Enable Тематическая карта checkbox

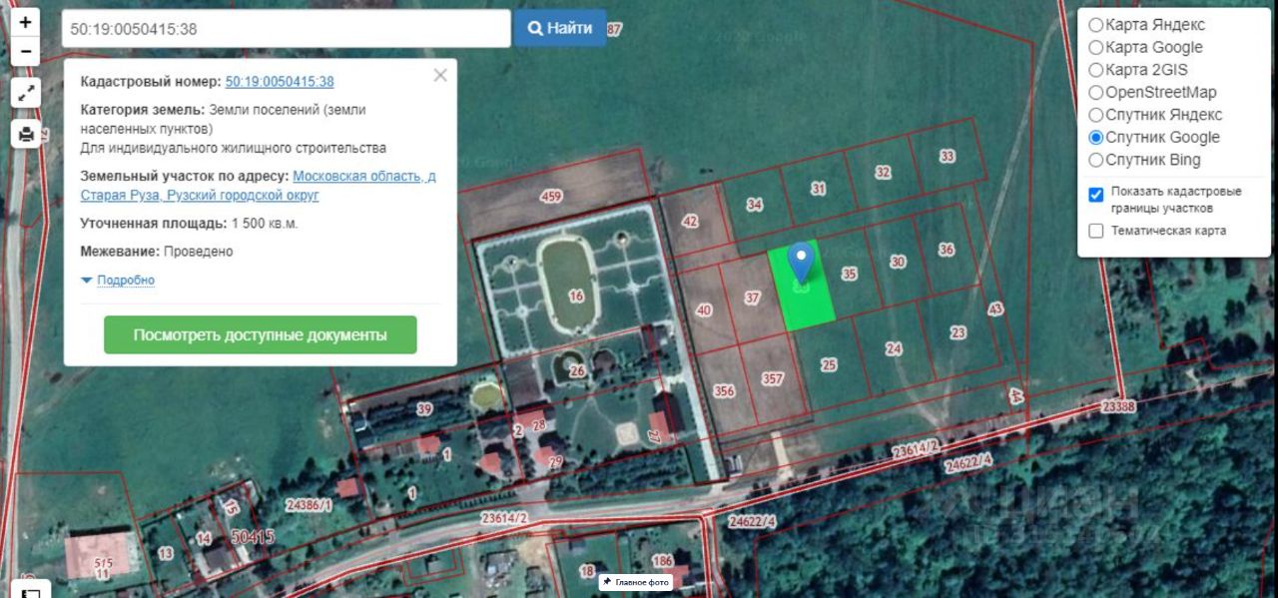pyautogui.click(x=1096, y=231)
